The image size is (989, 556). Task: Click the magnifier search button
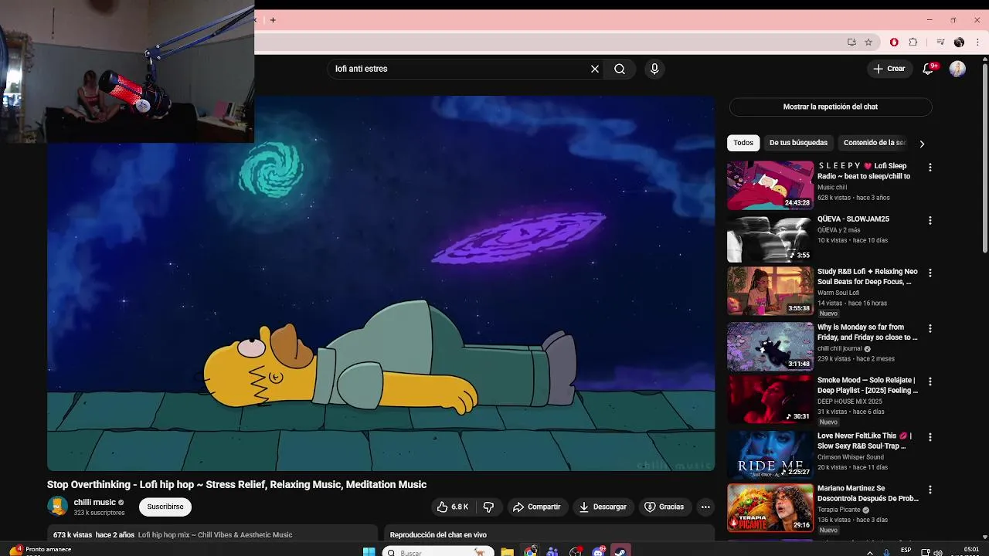[x=620, y=69]
